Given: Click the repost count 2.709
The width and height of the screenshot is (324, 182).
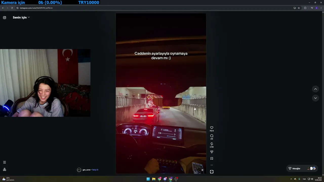Looking at the screenshot, I should [212, 147].
